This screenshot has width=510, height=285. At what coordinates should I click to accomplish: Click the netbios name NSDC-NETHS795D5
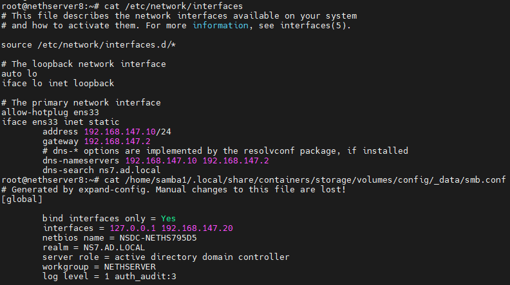click(158, 238)
